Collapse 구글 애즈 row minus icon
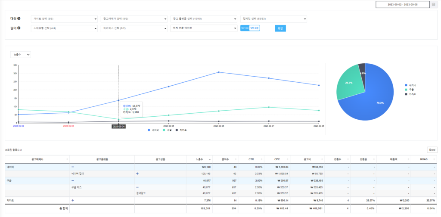This screenshot has height=217, width=441. click(137, 187)
